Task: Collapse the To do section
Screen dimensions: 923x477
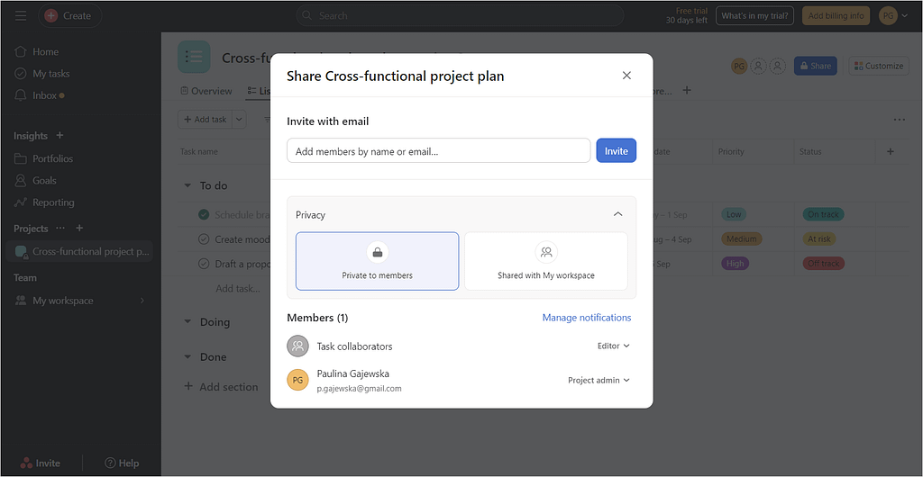Action: (x=187, y=185)
